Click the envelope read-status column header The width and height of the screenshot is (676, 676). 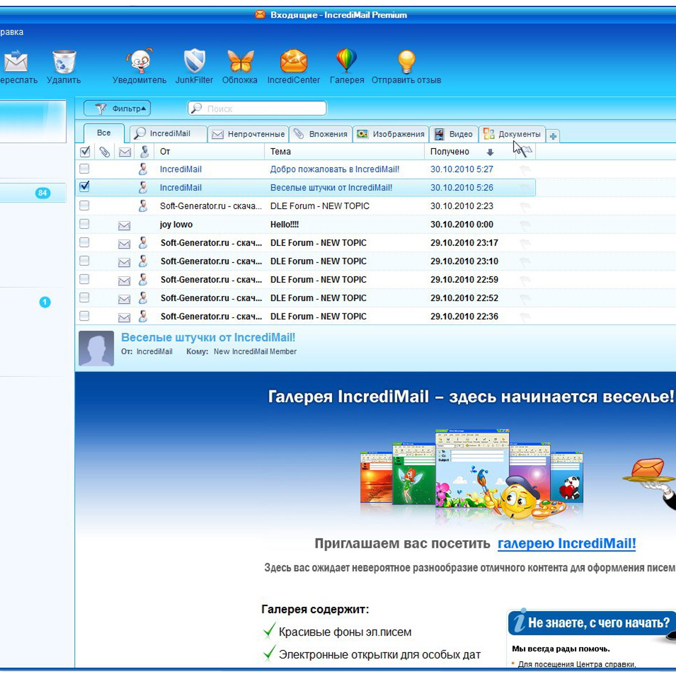click(x=125, y=152)
